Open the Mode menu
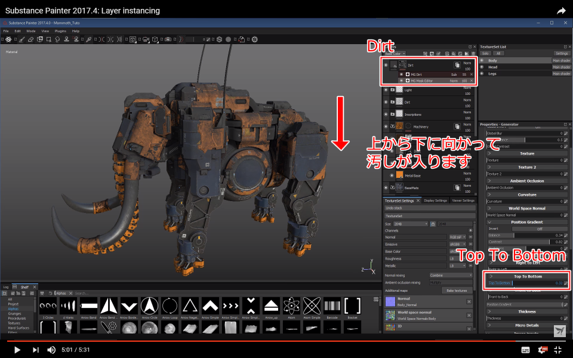 click(31, 31)
